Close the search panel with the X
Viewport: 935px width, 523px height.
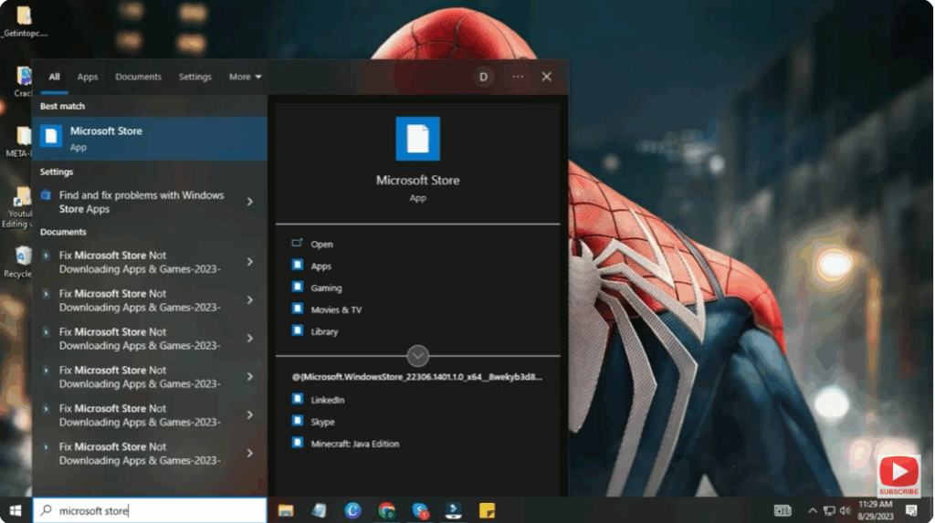coord(546,77)
